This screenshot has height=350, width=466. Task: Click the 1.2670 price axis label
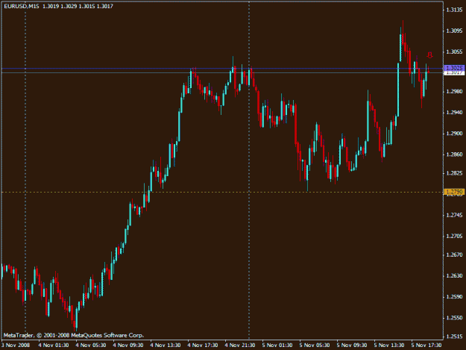coord(454,254)
